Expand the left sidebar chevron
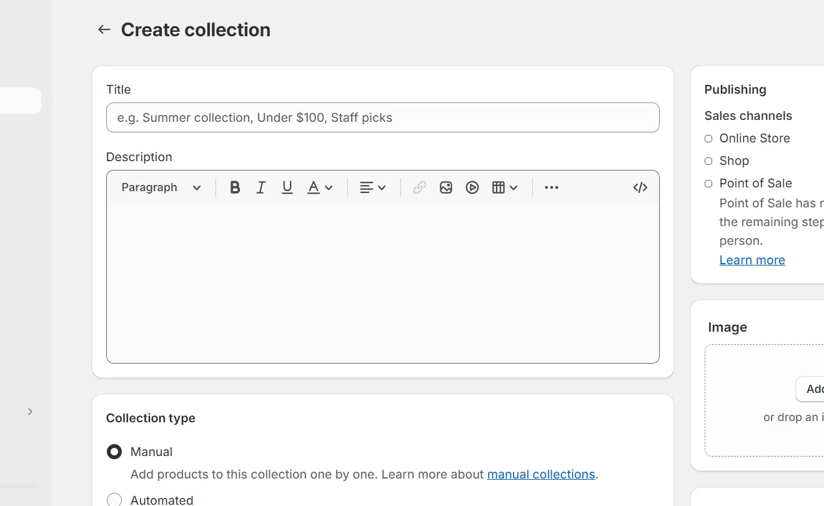824x506 pixels. (30, 412)
